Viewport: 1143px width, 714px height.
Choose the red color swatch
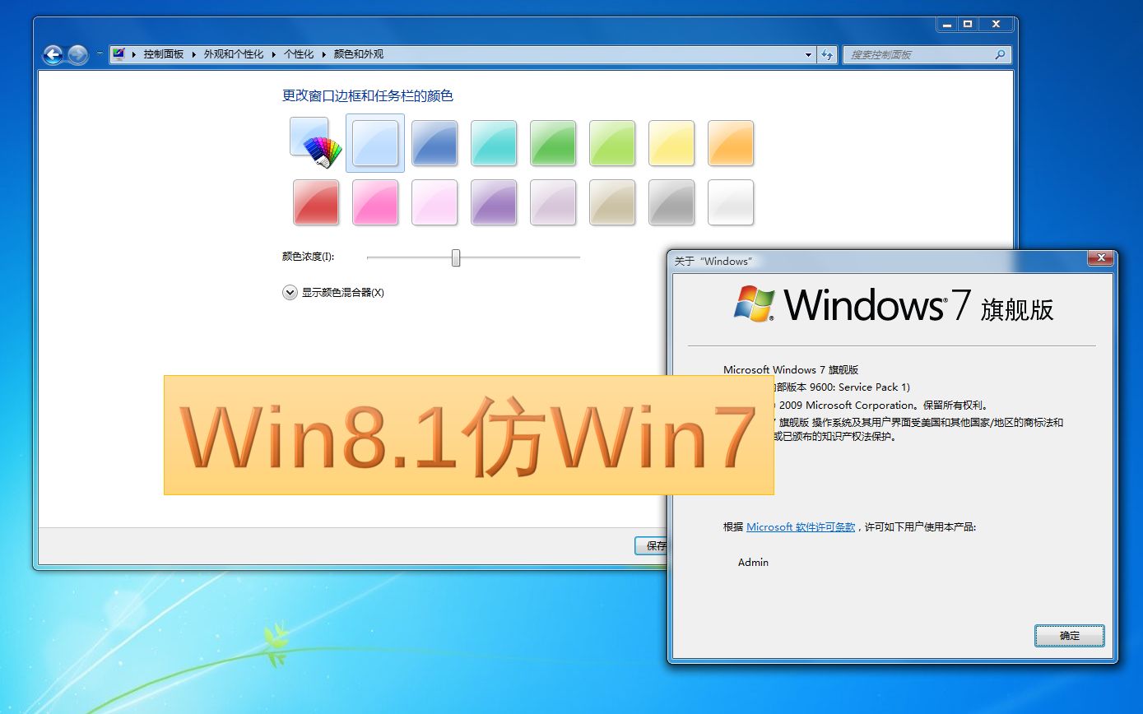pyautogui.click(x=316, y=202)
